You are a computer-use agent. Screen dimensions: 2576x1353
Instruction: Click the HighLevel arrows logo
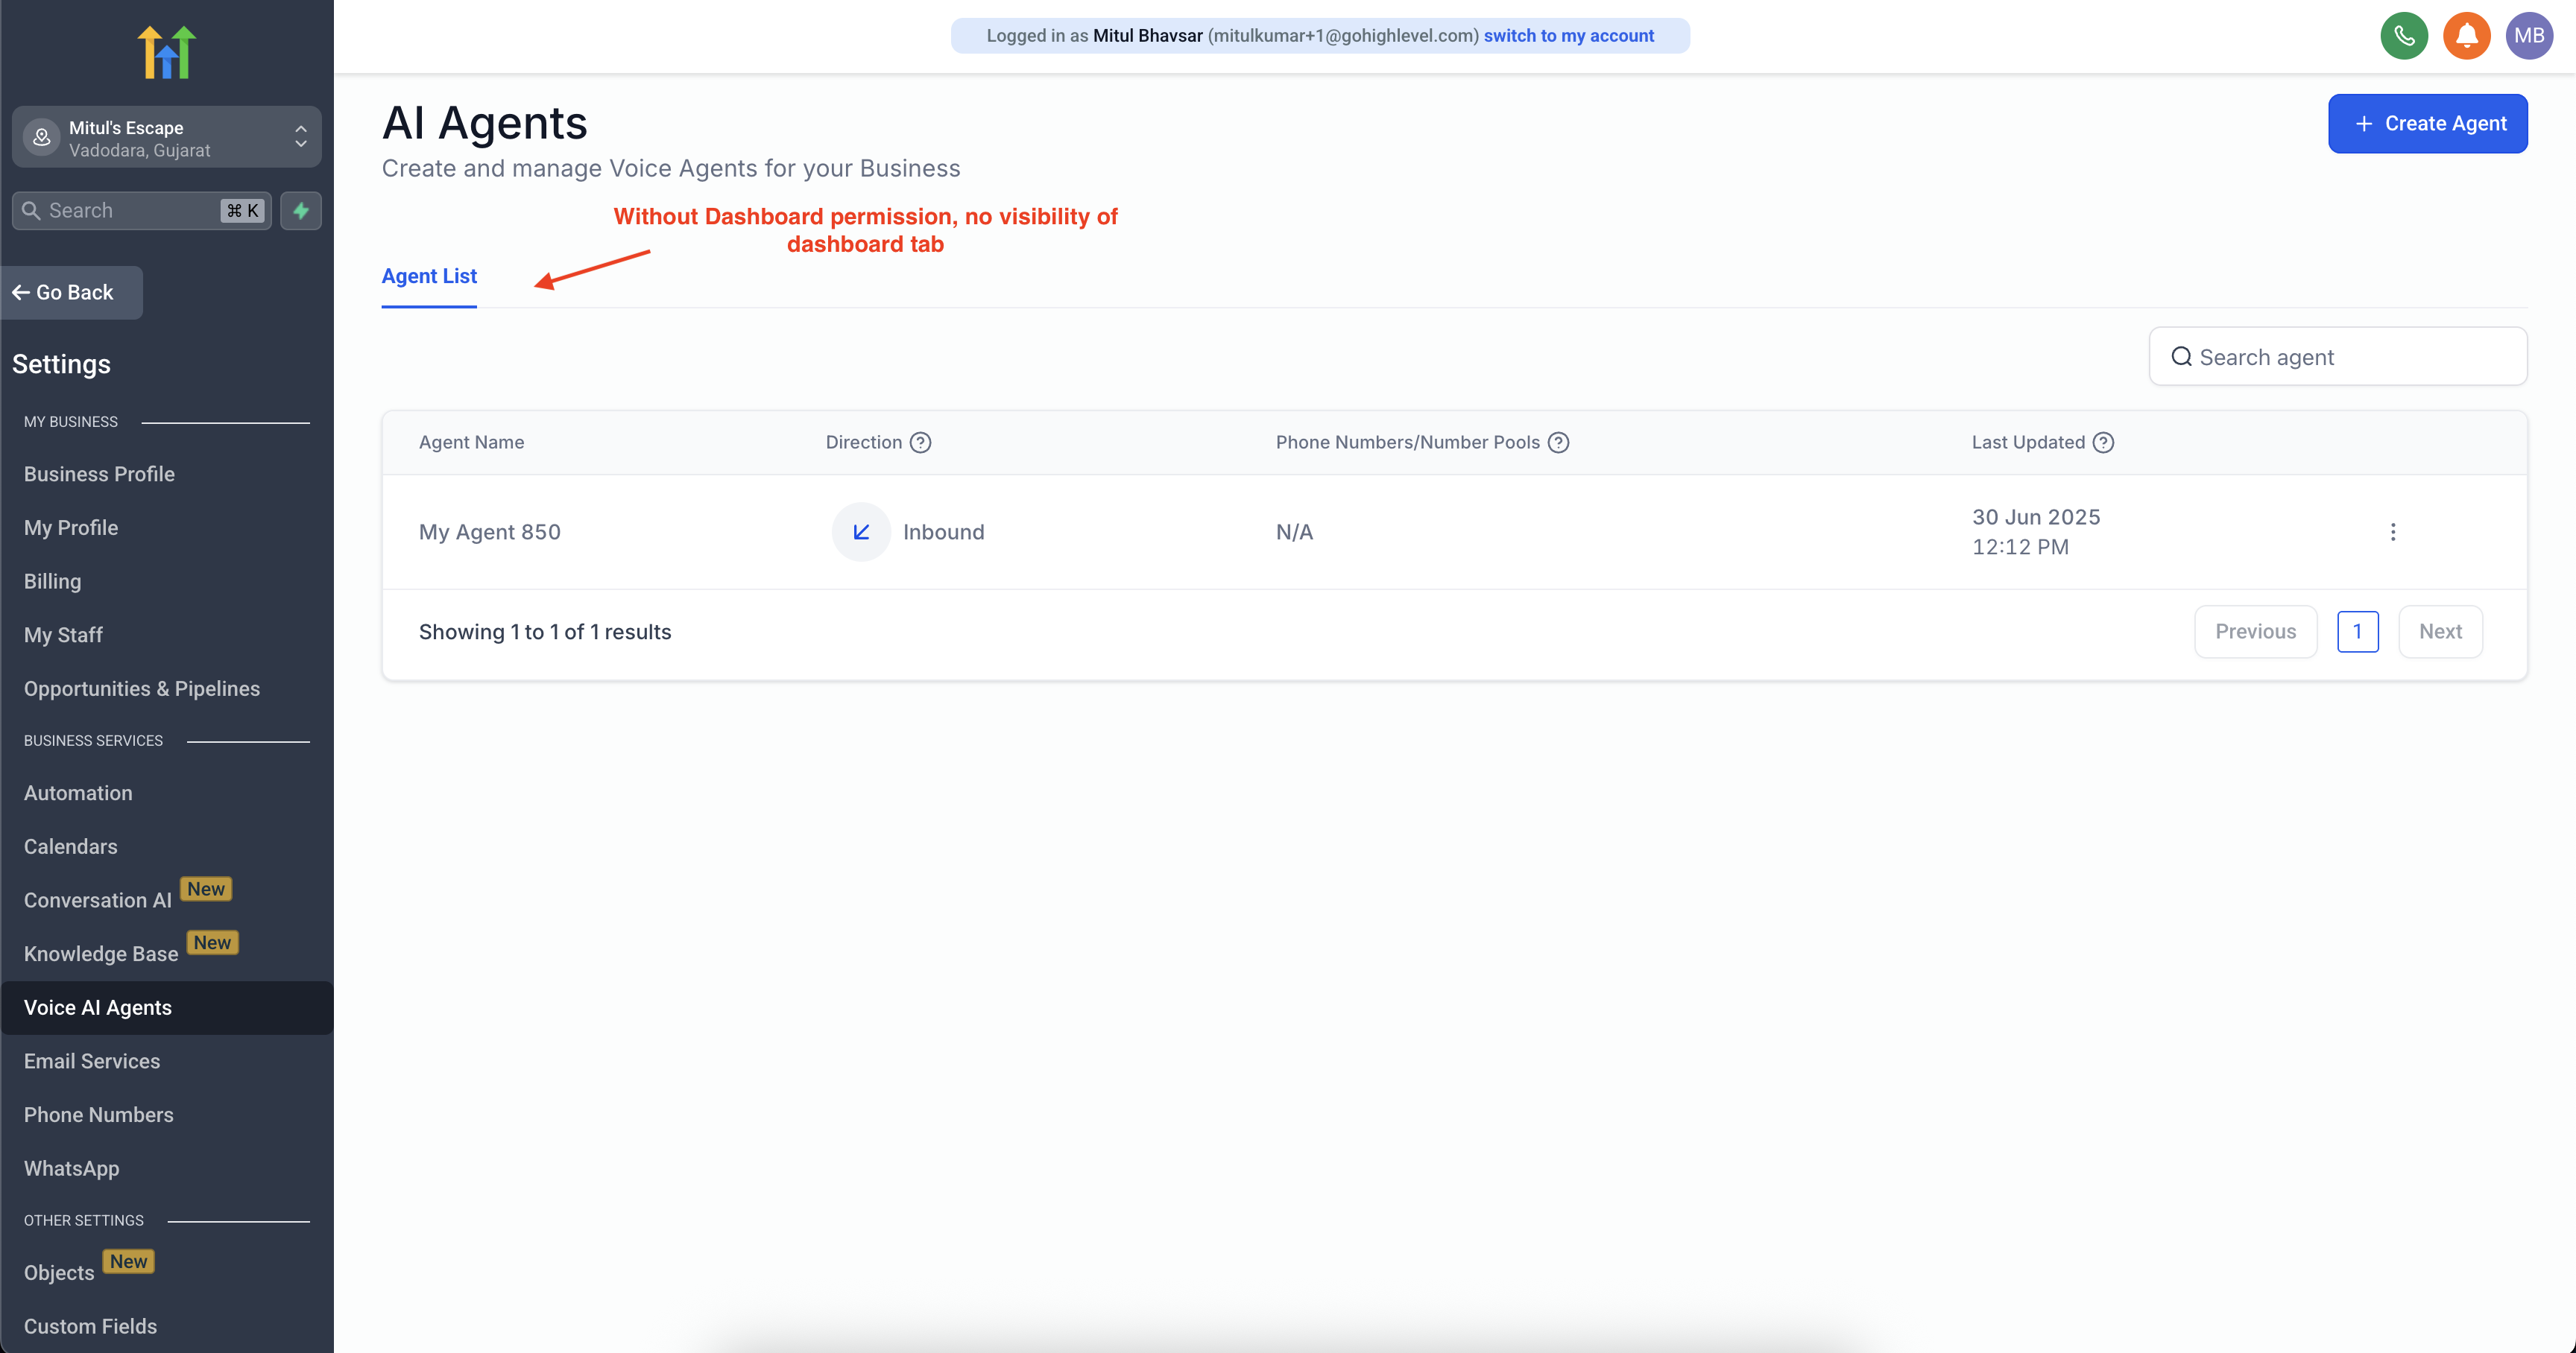pos(166,52)
